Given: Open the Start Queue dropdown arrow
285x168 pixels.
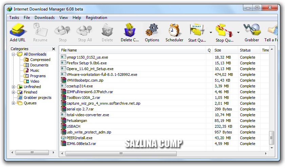Looking at the screenshot, I should click(211, 33).
